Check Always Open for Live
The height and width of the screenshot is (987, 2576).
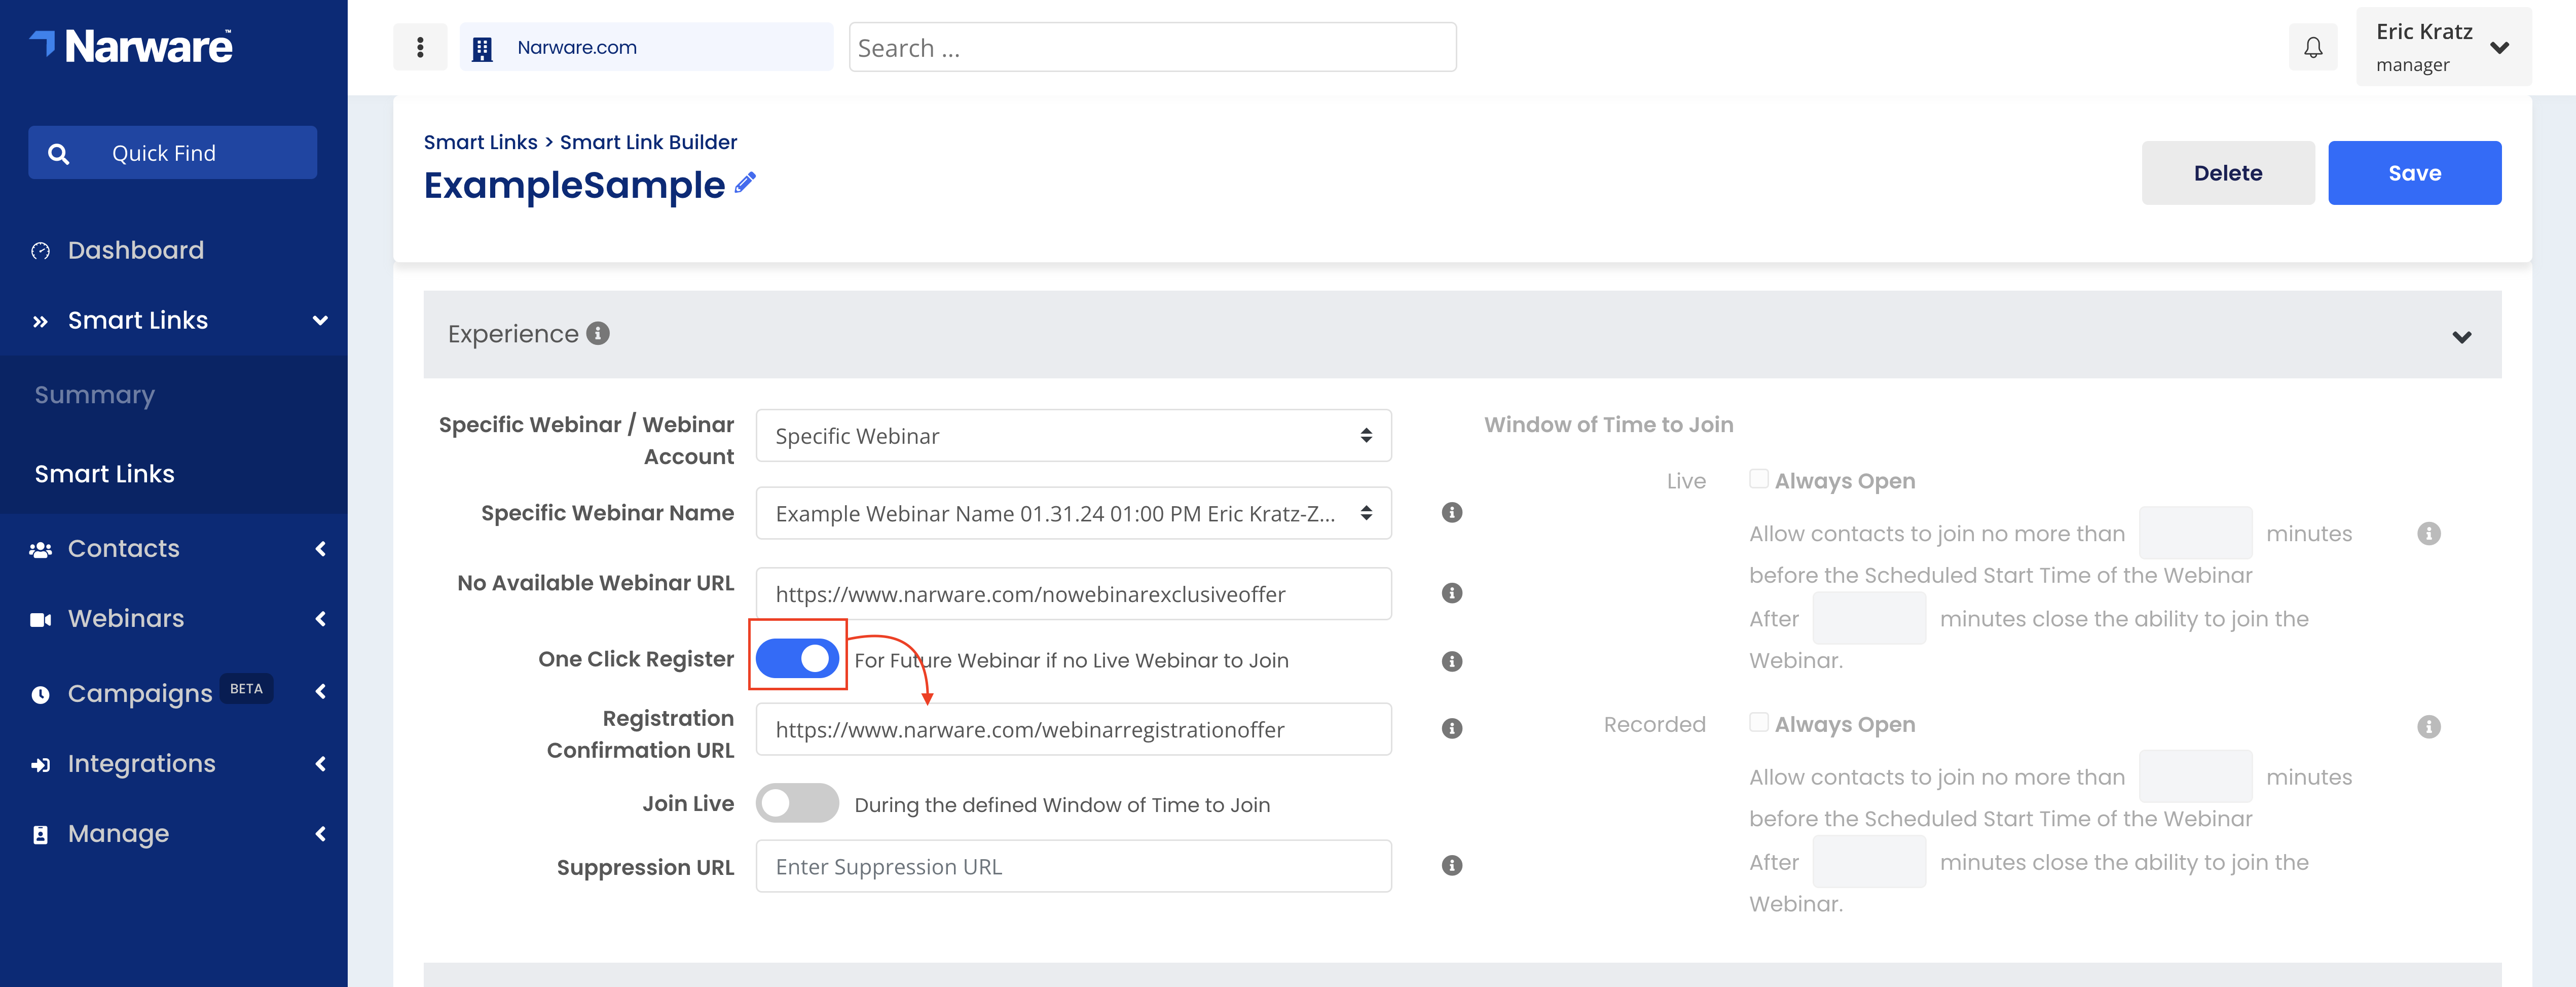[x=1759, y=479]
